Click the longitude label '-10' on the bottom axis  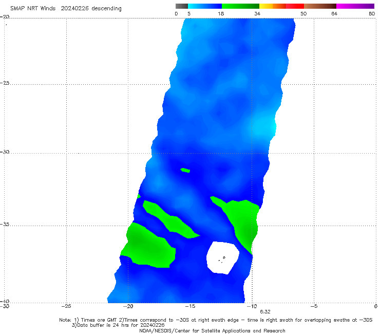(x=252, y=306)
